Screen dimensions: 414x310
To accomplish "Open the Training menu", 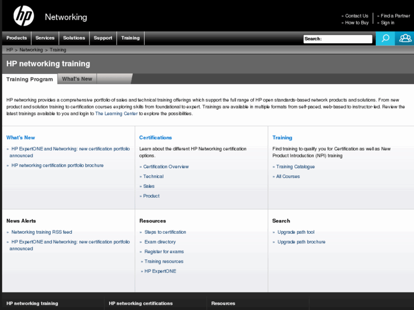I will (x=130, y=38).
